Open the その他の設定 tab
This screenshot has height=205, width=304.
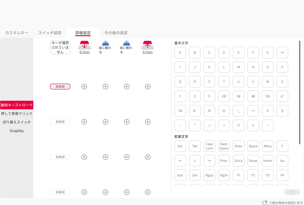[116, 33]
